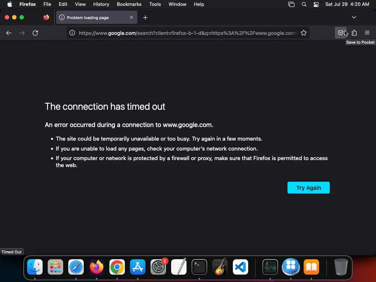Save the page to Pocket
The height and width of the screenshot is (282, 376).
point(340,33)
